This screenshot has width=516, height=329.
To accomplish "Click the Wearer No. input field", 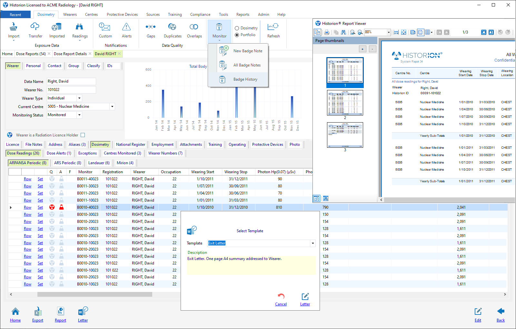I will pyautogui.click(x=71, y=90).
